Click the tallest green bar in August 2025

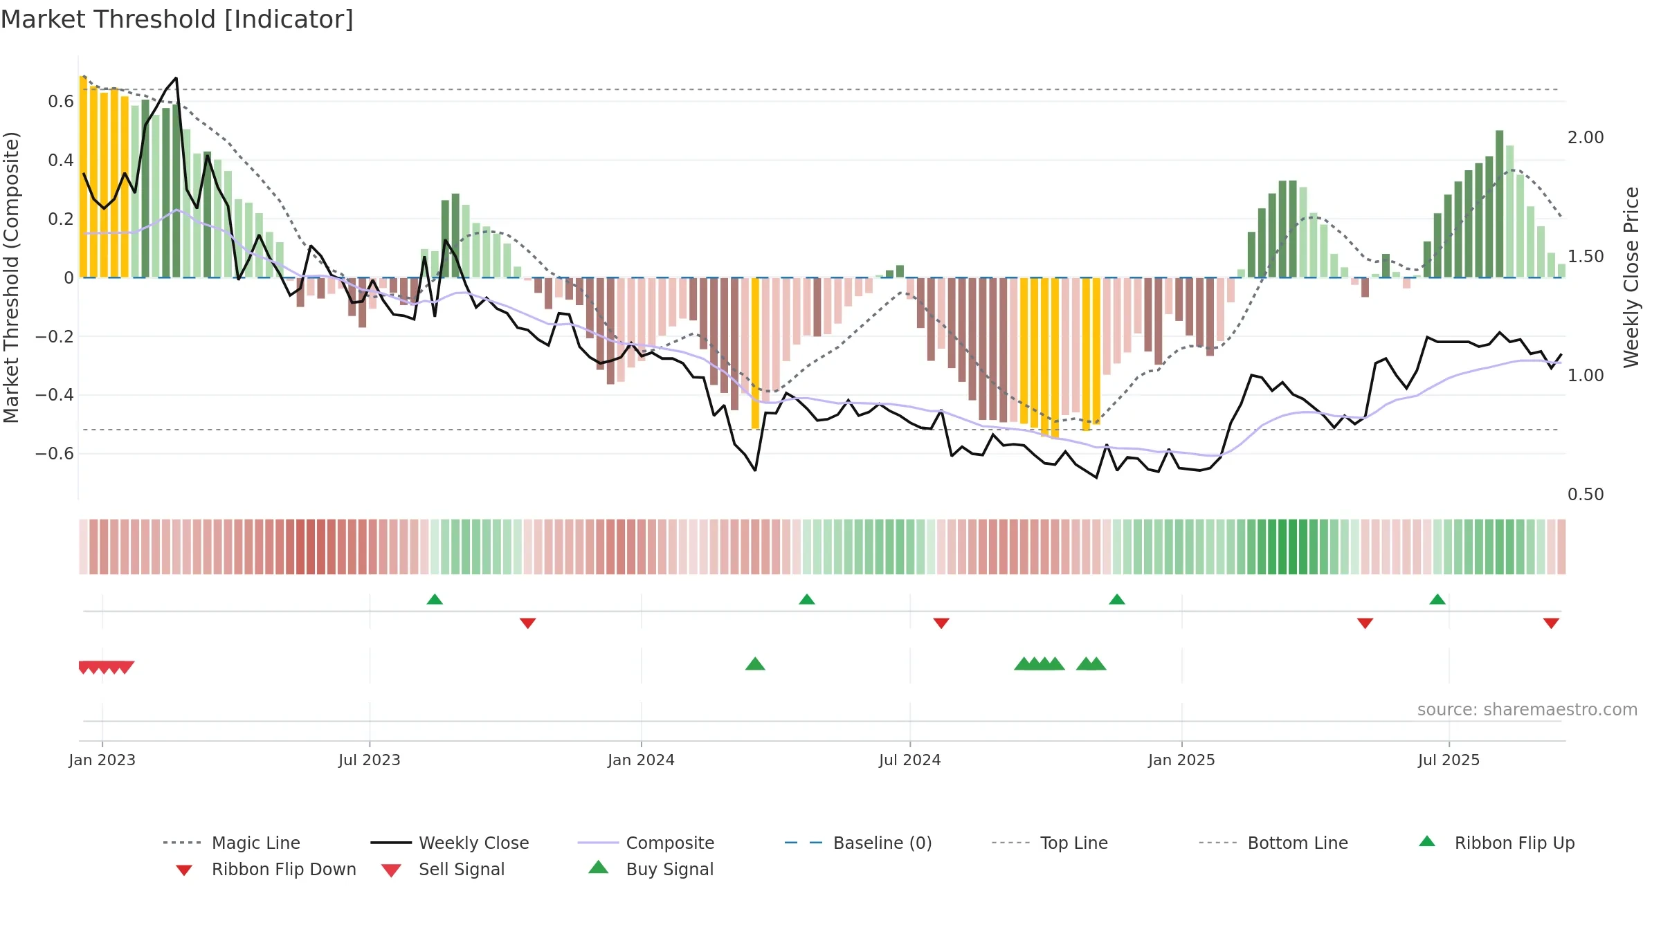coord(1500,204)
